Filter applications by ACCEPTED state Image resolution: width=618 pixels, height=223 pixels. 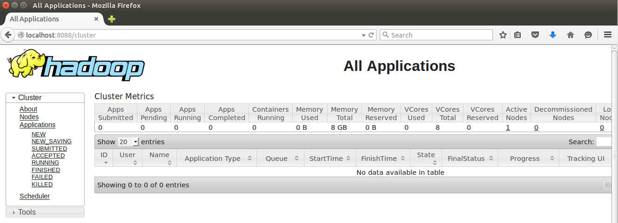tap(48, 156)
